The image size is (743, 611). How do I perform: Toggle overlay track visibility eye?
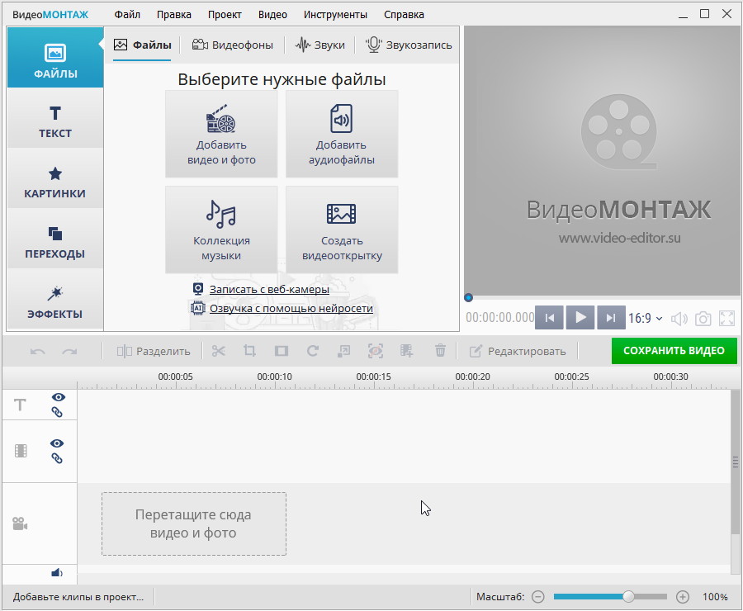(x=57, y=443)
